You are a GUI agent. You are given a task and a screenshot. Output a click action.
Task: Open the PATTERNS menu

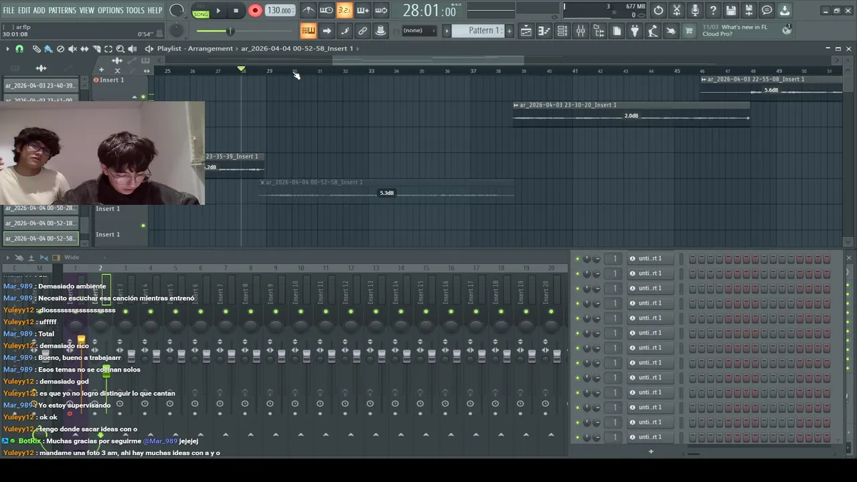tap(62, 10)
